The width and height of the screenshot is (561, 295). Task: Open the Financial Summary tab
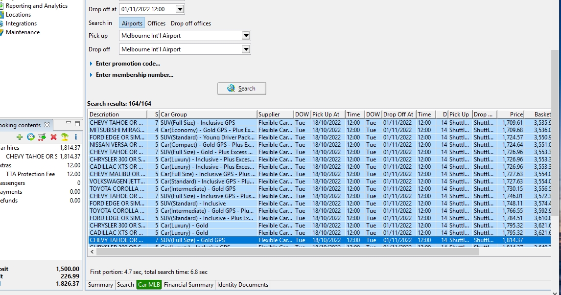pyautogui.click(x=188, y=285)
